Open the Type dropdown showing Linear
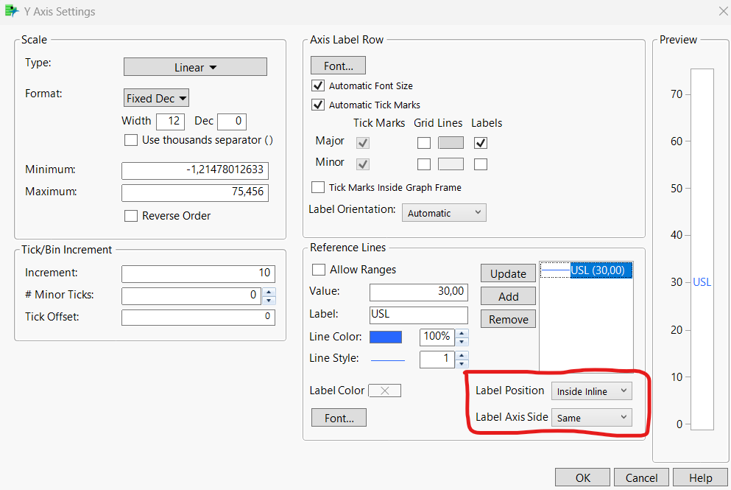The image size is (731, 490). click(195, 66)
